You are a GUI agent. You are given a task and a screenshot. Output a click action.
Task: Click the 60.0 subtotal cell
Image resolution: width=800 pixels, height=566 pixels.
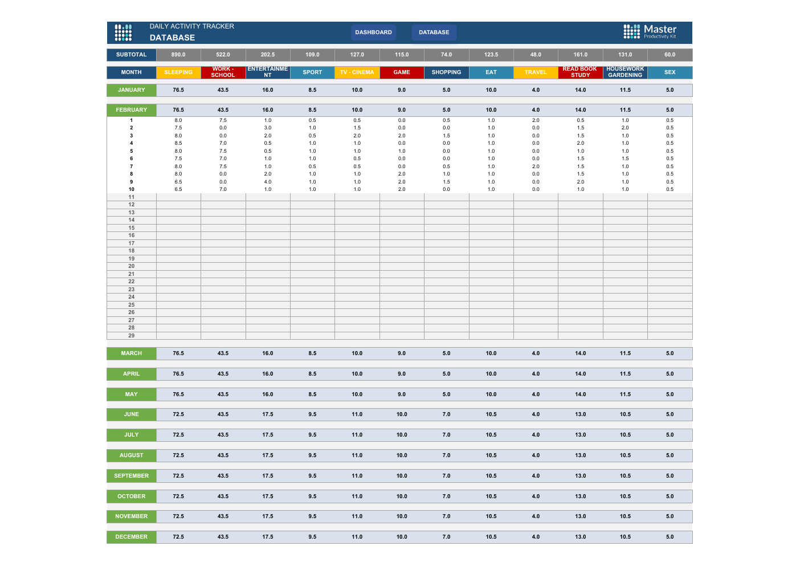(x=670, y=55)
